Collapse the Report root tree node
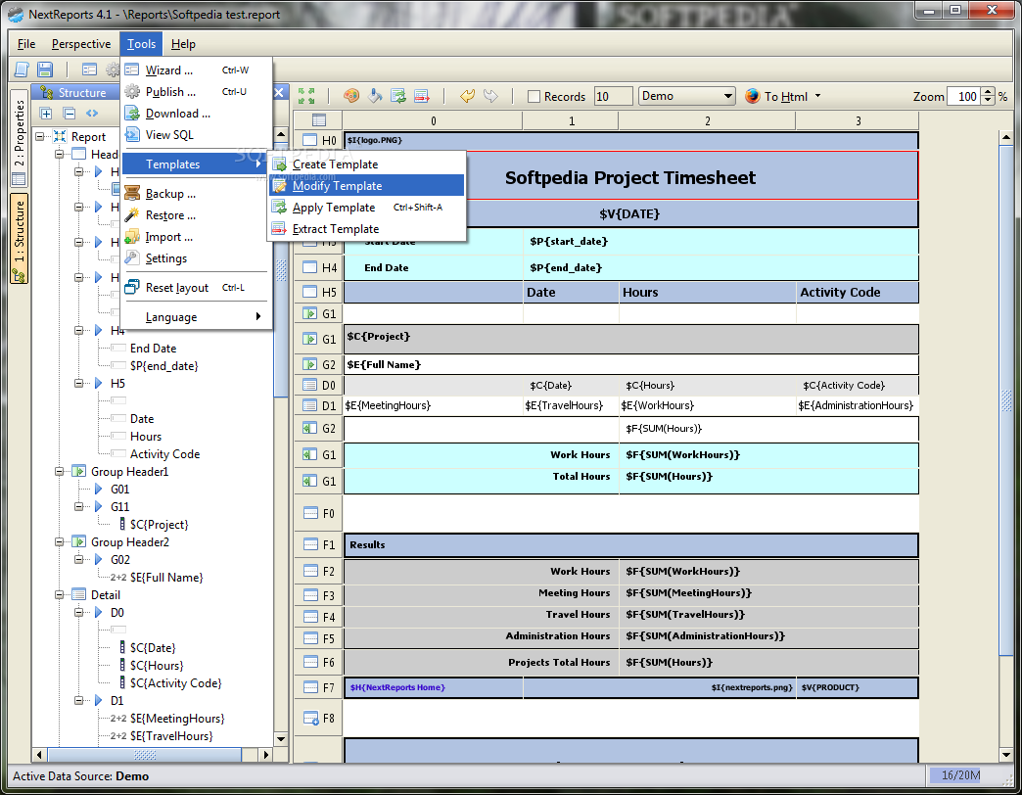This screenshot has width=1022, height=795. tap(40, 136)
